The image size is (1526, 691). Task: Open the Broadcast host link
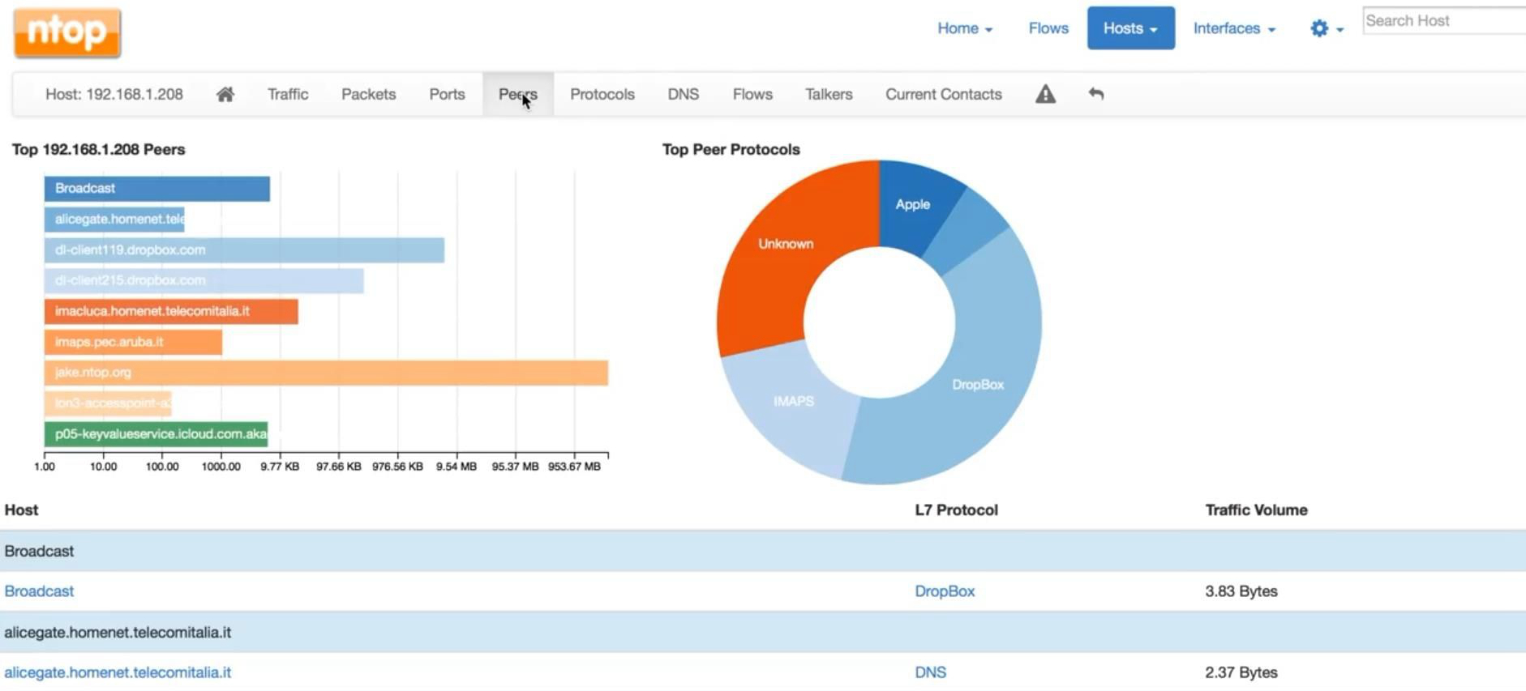coord(39,591)
